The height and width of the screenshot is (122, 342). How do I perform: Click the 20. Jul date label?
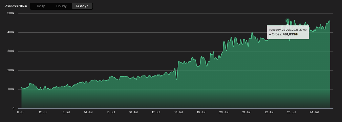(x=224, y=112)
